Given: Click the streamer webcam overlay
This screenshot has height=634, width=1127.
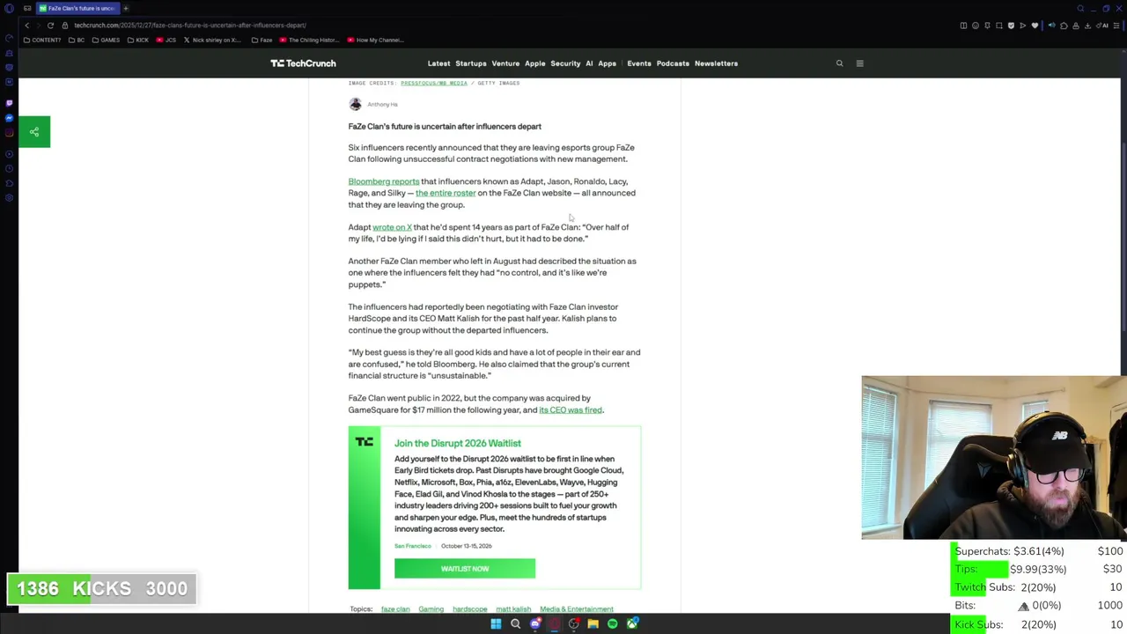Looking at the screenshot, I should point(994,457).
